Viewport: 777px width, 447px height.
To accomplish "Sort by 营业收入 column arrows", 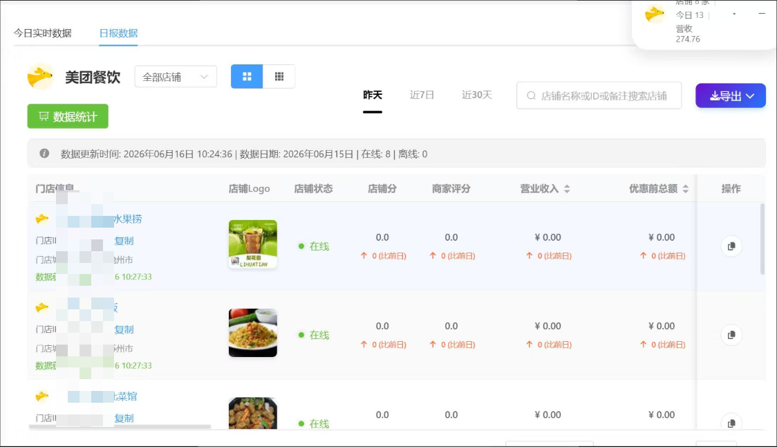I will point(567,189).
